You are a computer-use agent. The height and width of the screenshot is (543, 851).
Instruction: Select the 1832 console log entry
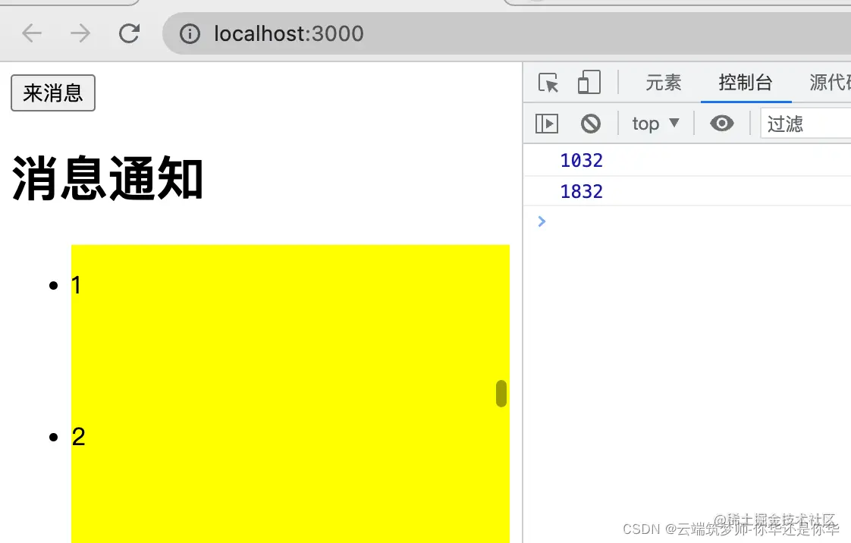[687, 191]
